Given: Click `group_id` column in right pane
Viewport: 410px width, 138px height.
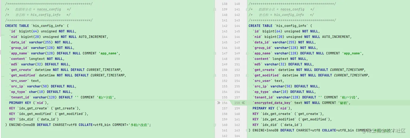Looking at the screenshot, I should click(262, 48).
